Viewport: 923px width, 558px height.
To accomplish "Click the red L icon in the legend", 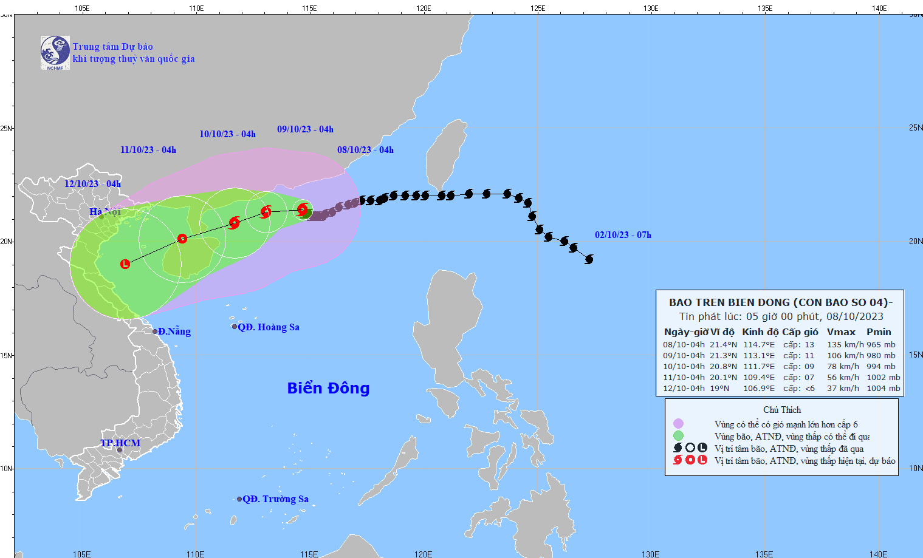I will coord(702,460).
